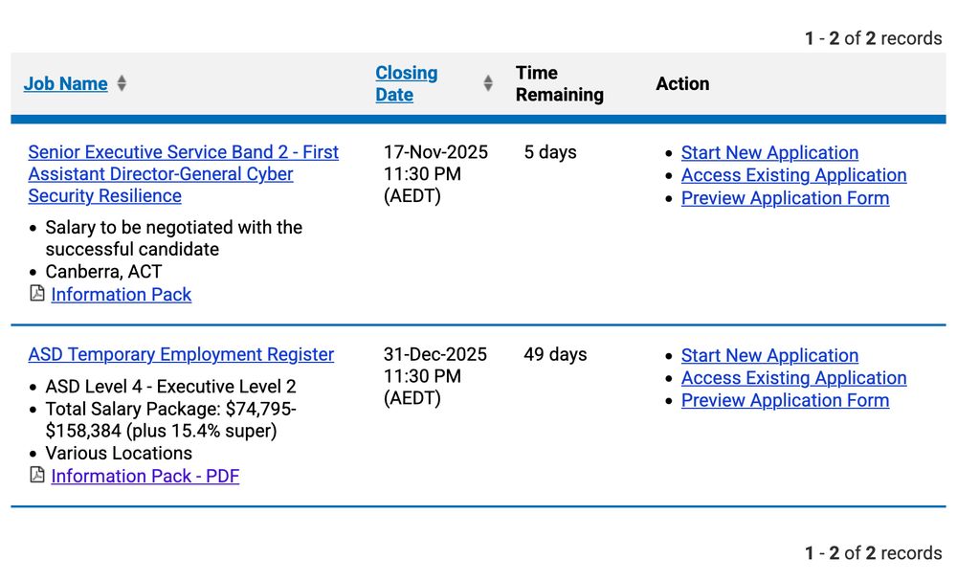Preview Application Form for the ASD register
Image resolution: width=957 pixels, height=581 pixels.
click(785, 400)
